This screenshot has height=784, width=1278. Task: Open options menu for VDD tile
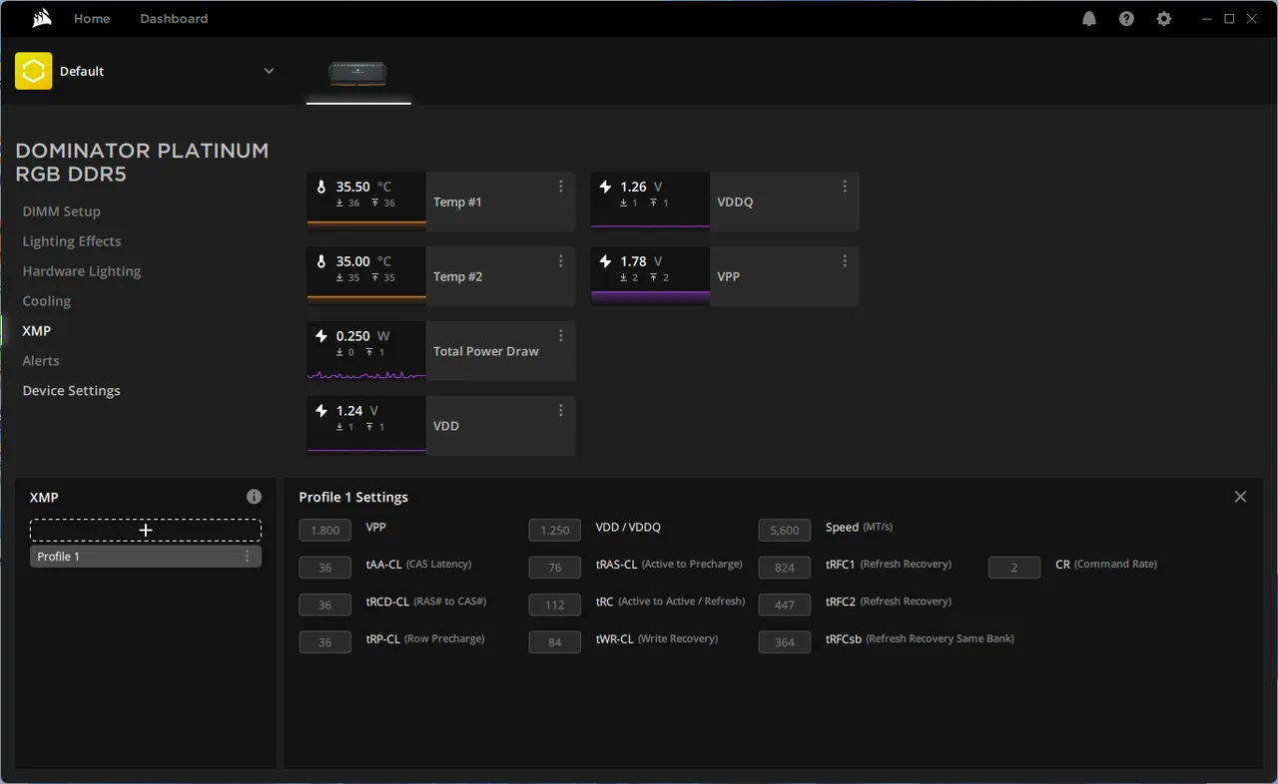[x=561, y=411]
